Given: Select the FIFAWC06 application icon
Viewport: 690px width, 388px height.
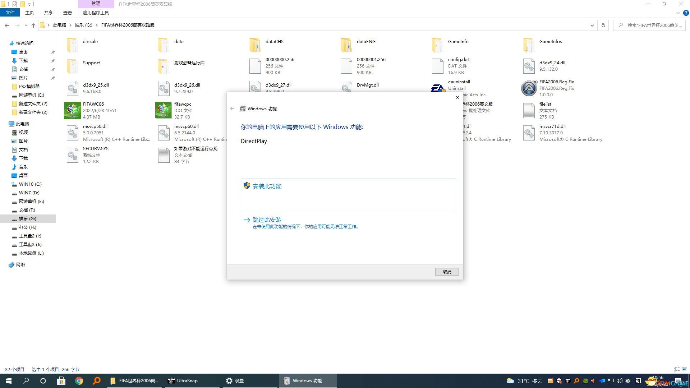Looking at the screenshot, I should 73,110.
